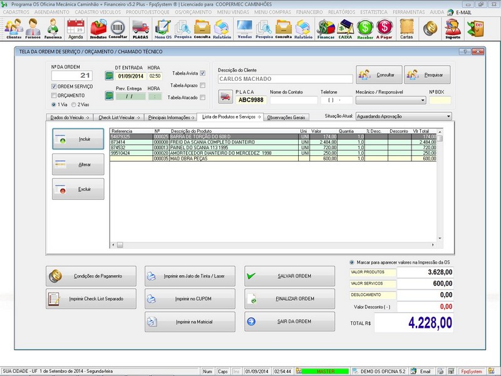501x376 pixels.
Task: Click the Receber dollar icon
Action: (365, 29)
